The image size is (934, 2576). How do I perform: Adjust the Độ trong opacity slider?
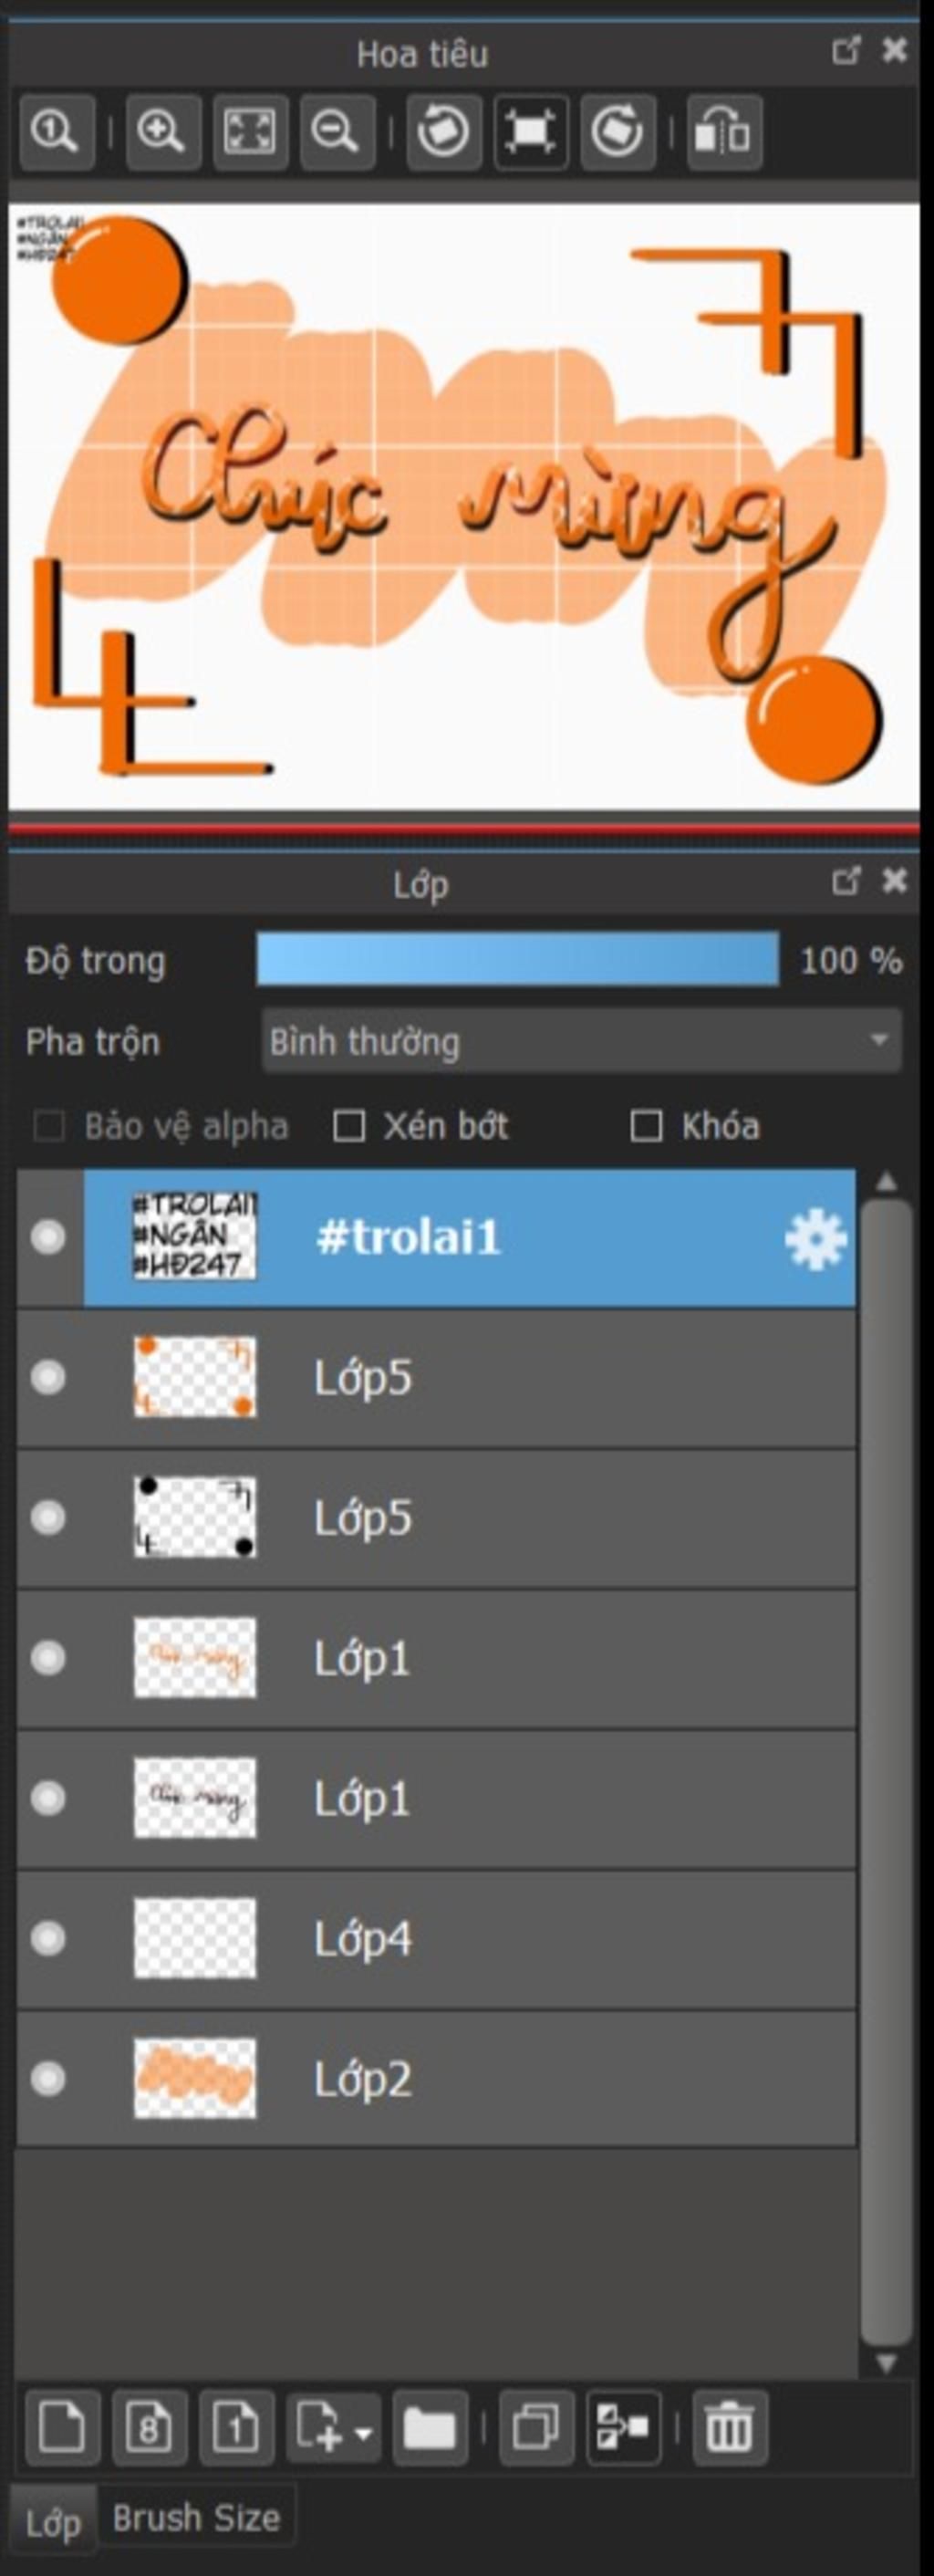click(x=518, y=960)
